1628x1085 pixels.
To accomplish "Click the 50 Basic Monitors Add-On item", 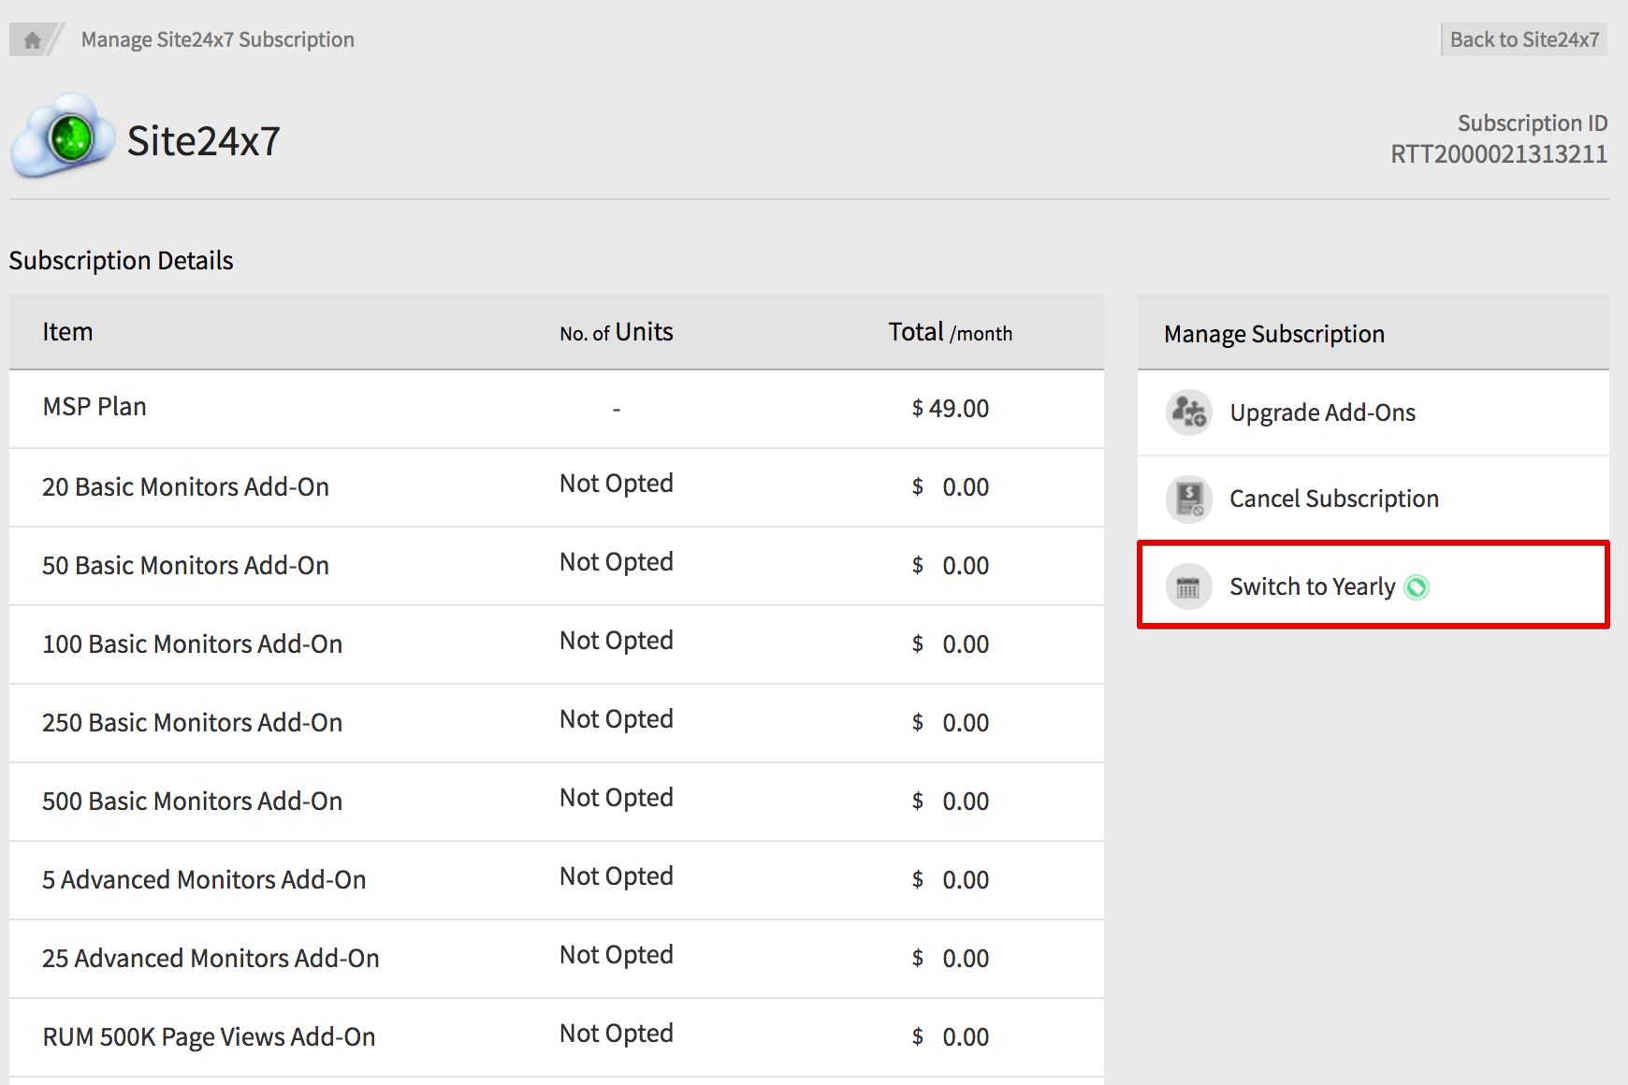I will [x=185, y=566].
